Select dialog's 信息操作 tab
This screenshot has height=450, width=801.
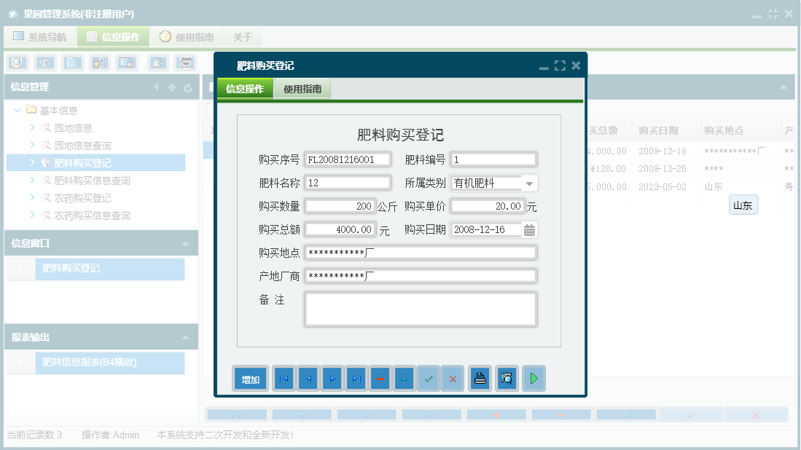coord(245,89)
